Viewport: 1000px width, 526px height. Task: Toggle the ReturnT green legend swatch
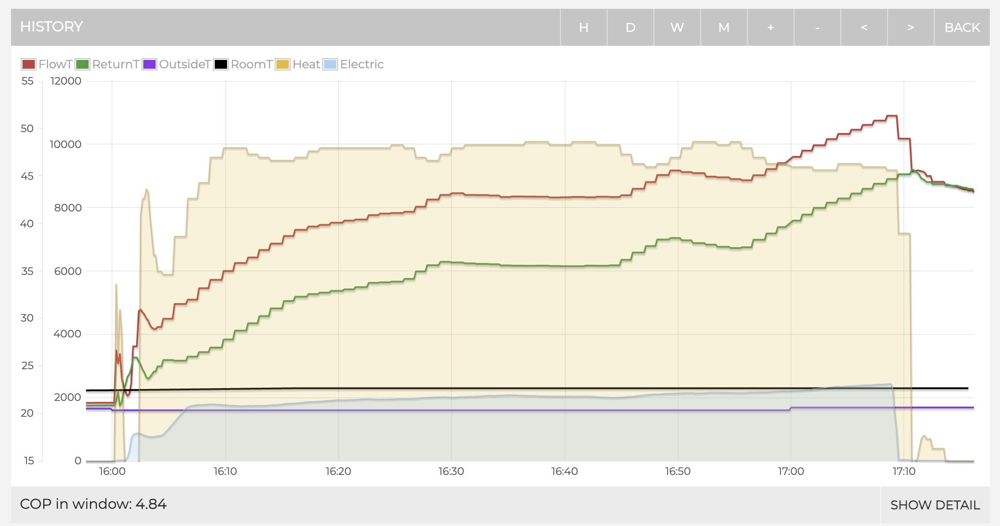(82, 64)
